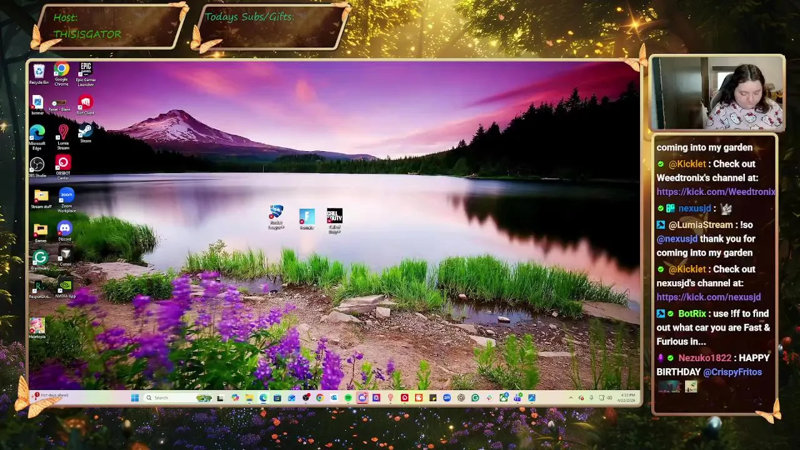Launch Discord from the desktop
Screen dimensions: 800x450
(64, 232)
